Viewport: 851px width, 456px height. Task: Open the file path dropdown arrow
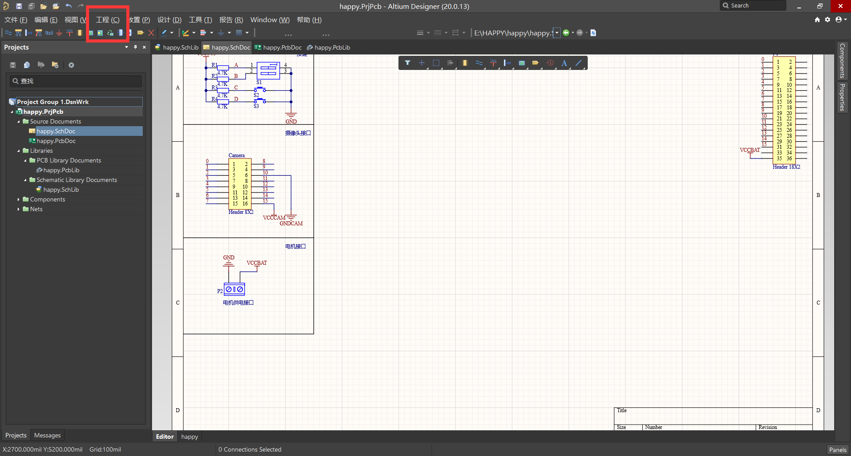coord(557,33)
